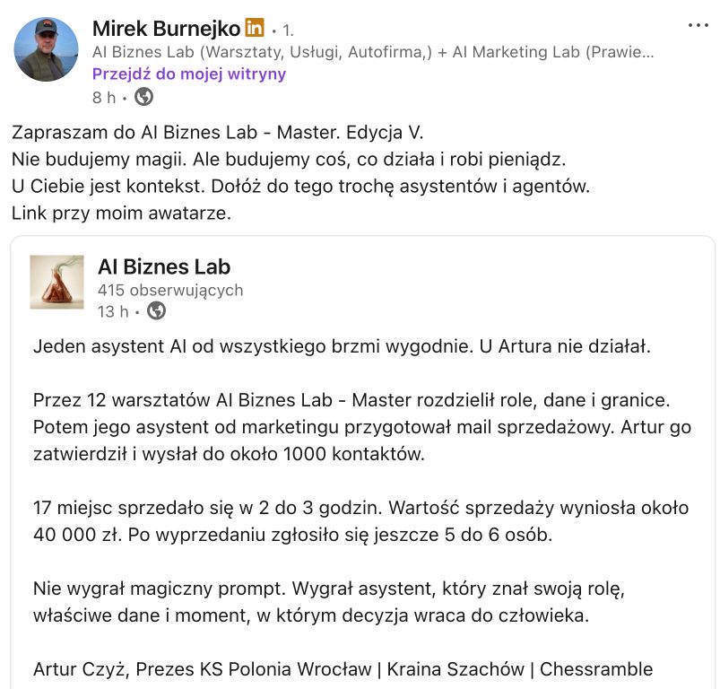720x689 pixels.
Task: Open the AI Biznes Lab flask logo
Action: click(57, 282)
